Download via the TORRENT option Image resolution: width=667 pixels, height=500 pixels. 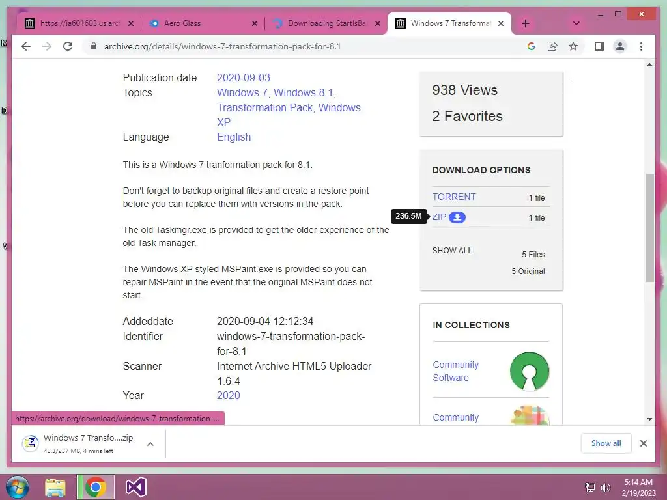click(x=454, y=197)
